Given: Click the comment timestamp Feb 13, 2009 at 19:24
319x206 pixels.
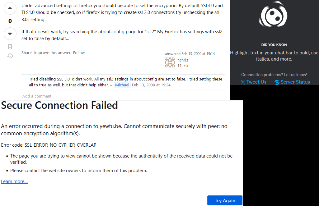Looking at the screenshot, I should [x=151, y=85].
